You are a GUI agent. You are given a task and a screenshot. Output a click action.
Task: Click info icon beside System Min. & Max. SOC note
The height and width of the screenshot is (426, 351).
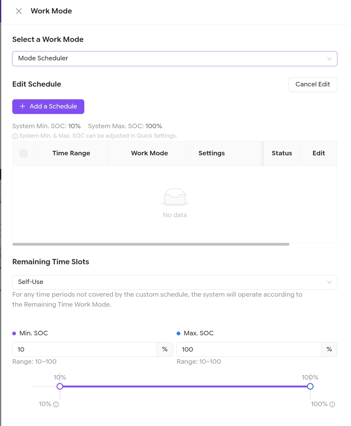pyautogui.click(x=15, y=136)
